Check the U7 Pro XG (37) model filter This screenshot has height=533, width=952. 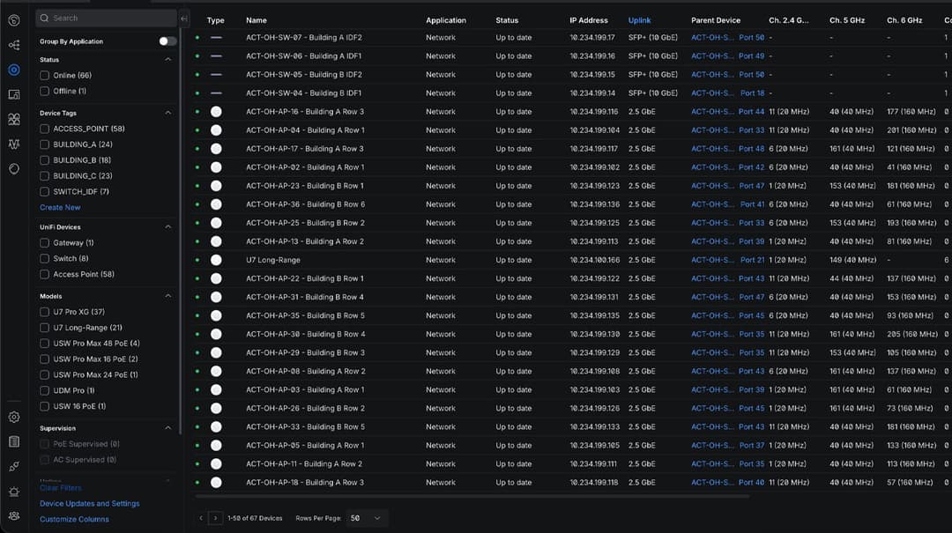(44, 312)
